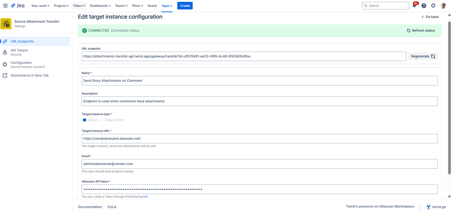
Task: Expand the Plans dropdown
Action: (x=138, y=5)
